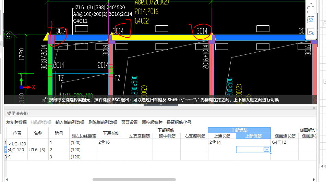
Task: Select span number 3 cell
Action: click(x=59, y=157)
